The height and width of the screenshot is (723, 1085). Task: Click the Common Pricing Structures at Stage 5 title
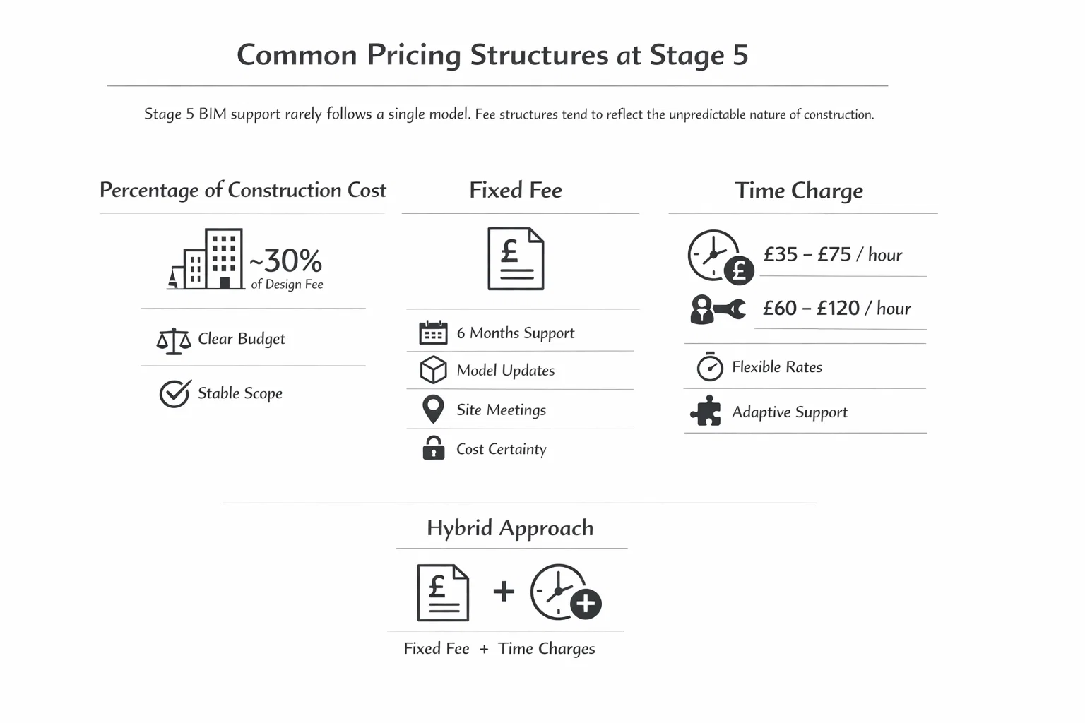[492, 55]
